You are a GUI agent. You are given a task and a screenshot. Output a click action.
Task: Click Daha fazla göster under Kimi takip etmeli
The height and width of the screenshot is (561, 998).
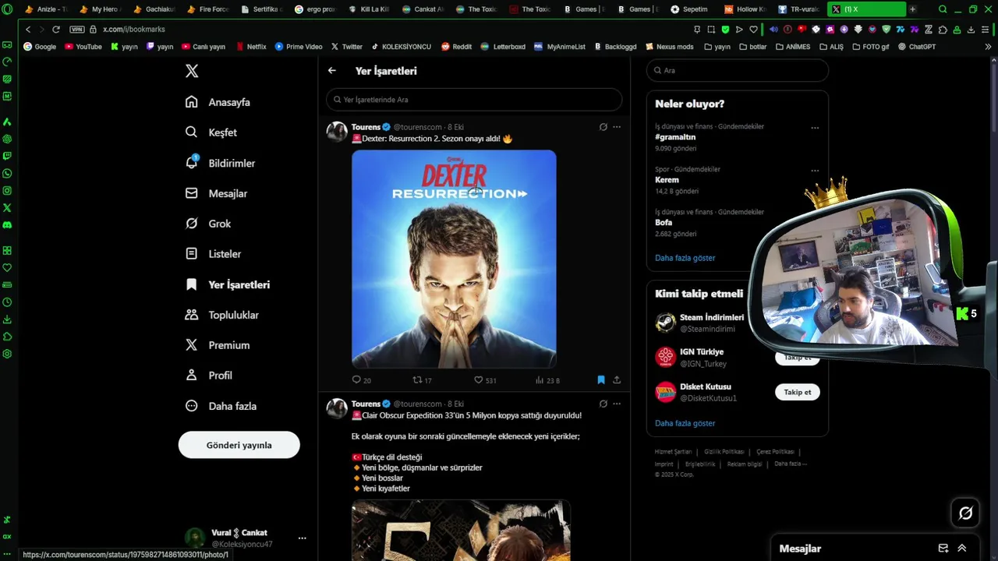[x=685, y=423]
